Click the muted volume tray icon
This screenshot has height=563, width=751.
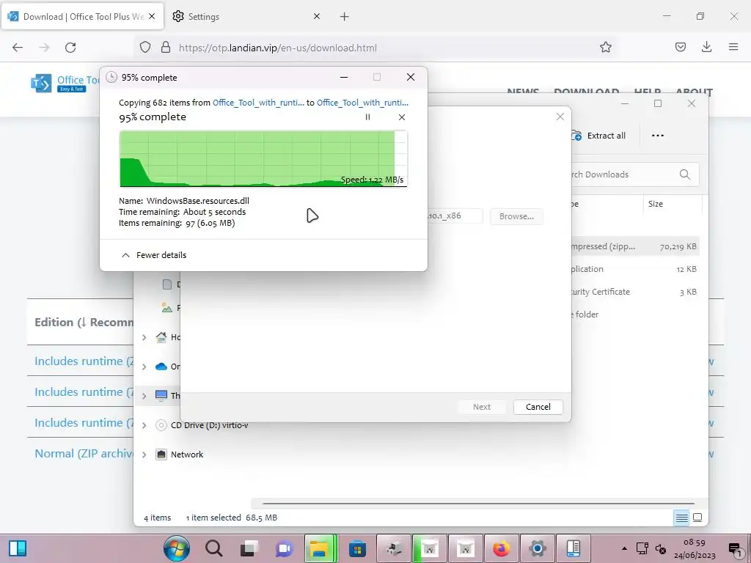(x=661, y=548)
